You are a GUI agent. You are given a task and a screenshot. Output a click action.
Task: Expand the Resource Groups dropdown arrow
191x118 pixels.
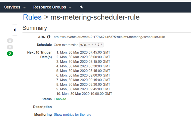[x=71, y=7]
